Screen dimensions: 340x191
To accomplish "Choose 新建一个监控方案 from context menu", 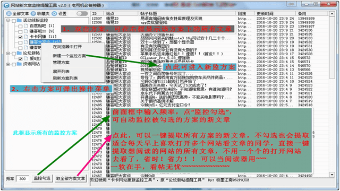I will click(69, 56).
